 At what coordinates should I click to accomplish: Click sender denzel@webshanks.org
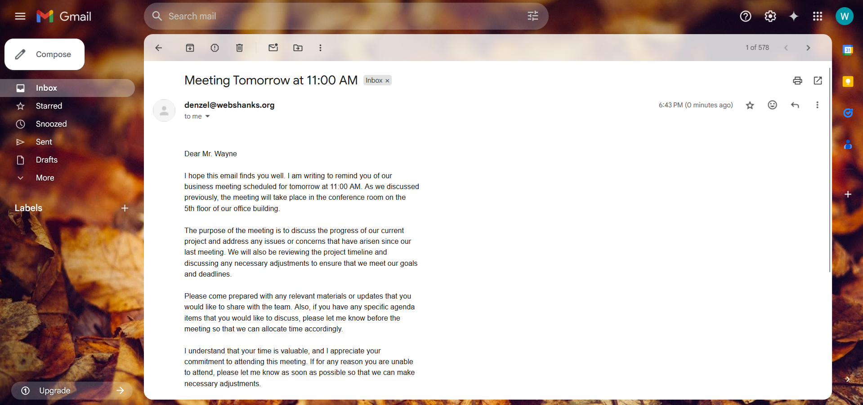(229, 105)
